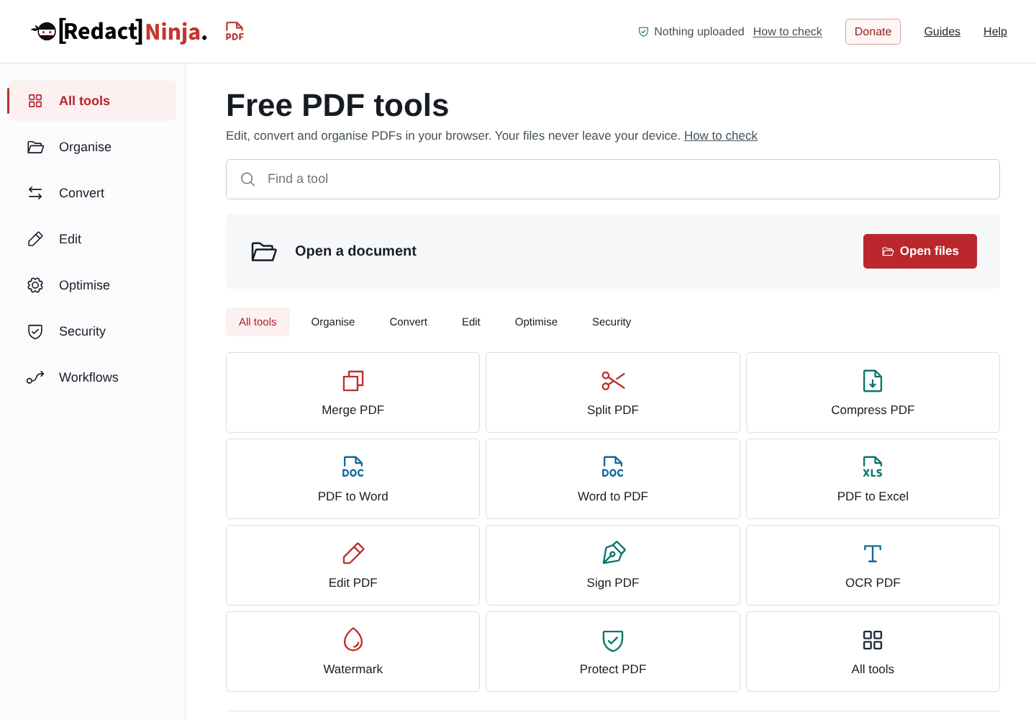The height and width of the screenshot is (720, 1036).
Task: Open the Help link
Action: tap(995, 32)
